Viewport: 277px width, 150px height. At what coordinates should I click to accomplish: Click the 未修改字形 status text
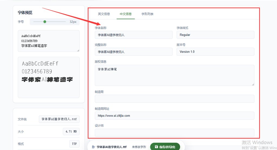click(x=139, y=147)
